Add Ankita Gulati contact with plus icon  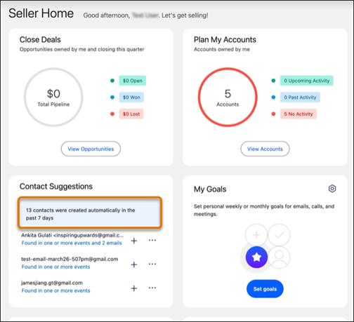(134, 241)
